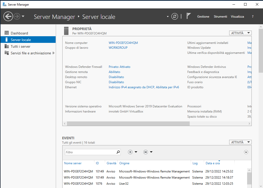Click the main window vertical scrollbar thumb

click(x=261, y=51)
